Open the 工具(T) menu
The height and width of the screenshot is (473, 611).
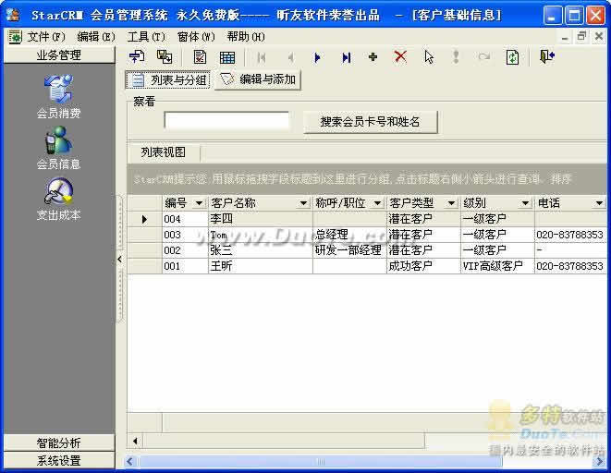coord(146,37)
